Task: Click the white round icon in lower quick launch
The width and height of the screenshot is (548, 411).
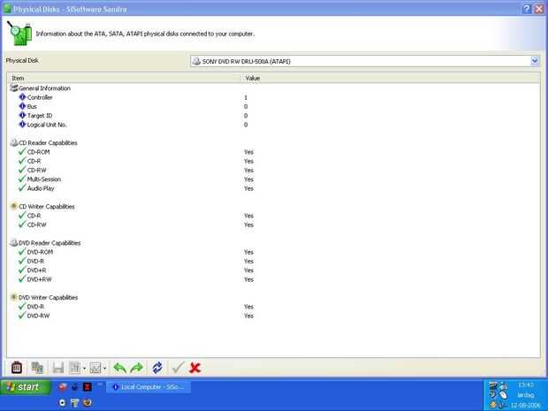Action: click(63, 403)
